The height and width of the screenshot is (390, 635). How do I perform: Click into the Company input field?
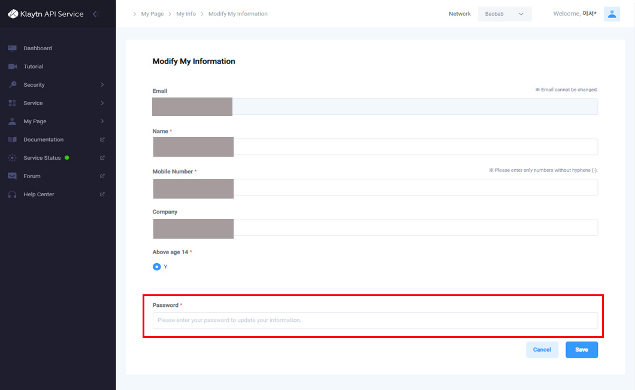tap(375, 227)
